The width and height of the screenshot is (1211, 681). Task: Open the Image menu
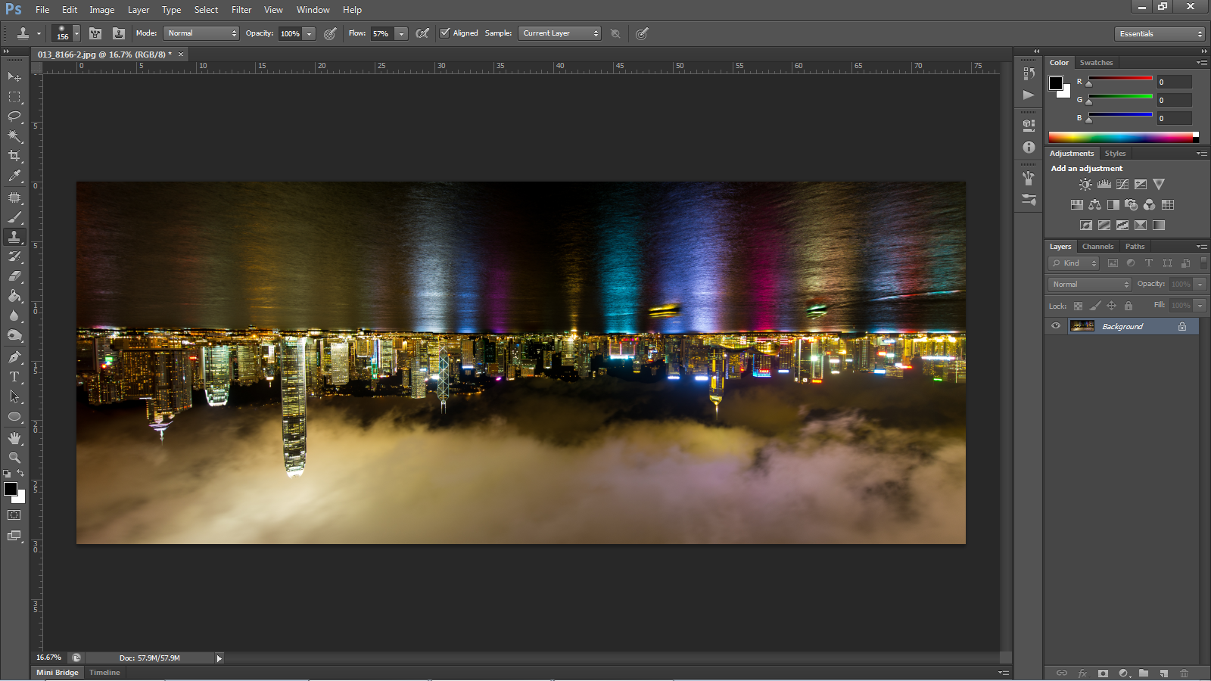(101, 10)
